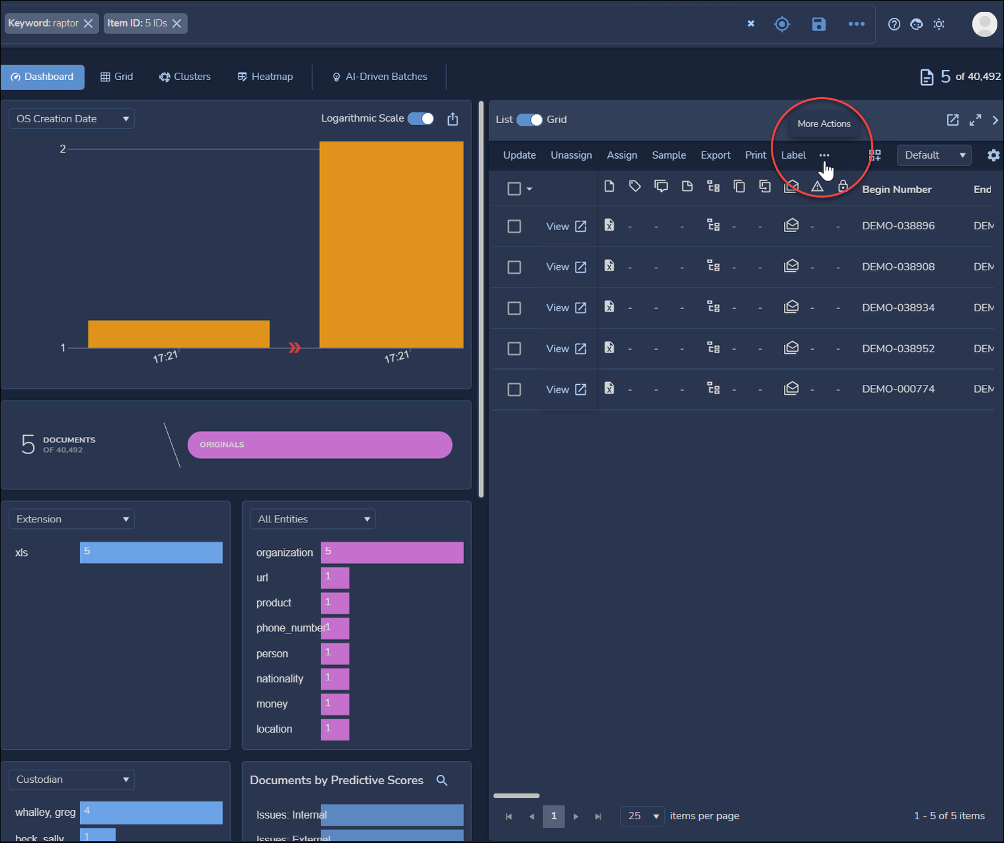Click the organization entity bar
This screenshot has height=843, width=1004.
pyautogui.click(x=392, y=553)
